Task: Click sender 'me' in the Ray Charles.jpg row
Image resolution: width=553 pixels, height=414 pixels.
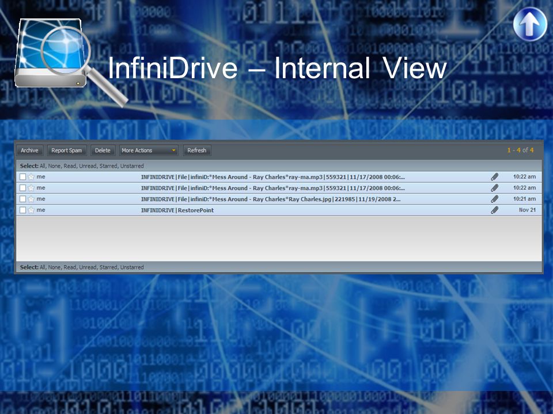Action: 41,199
